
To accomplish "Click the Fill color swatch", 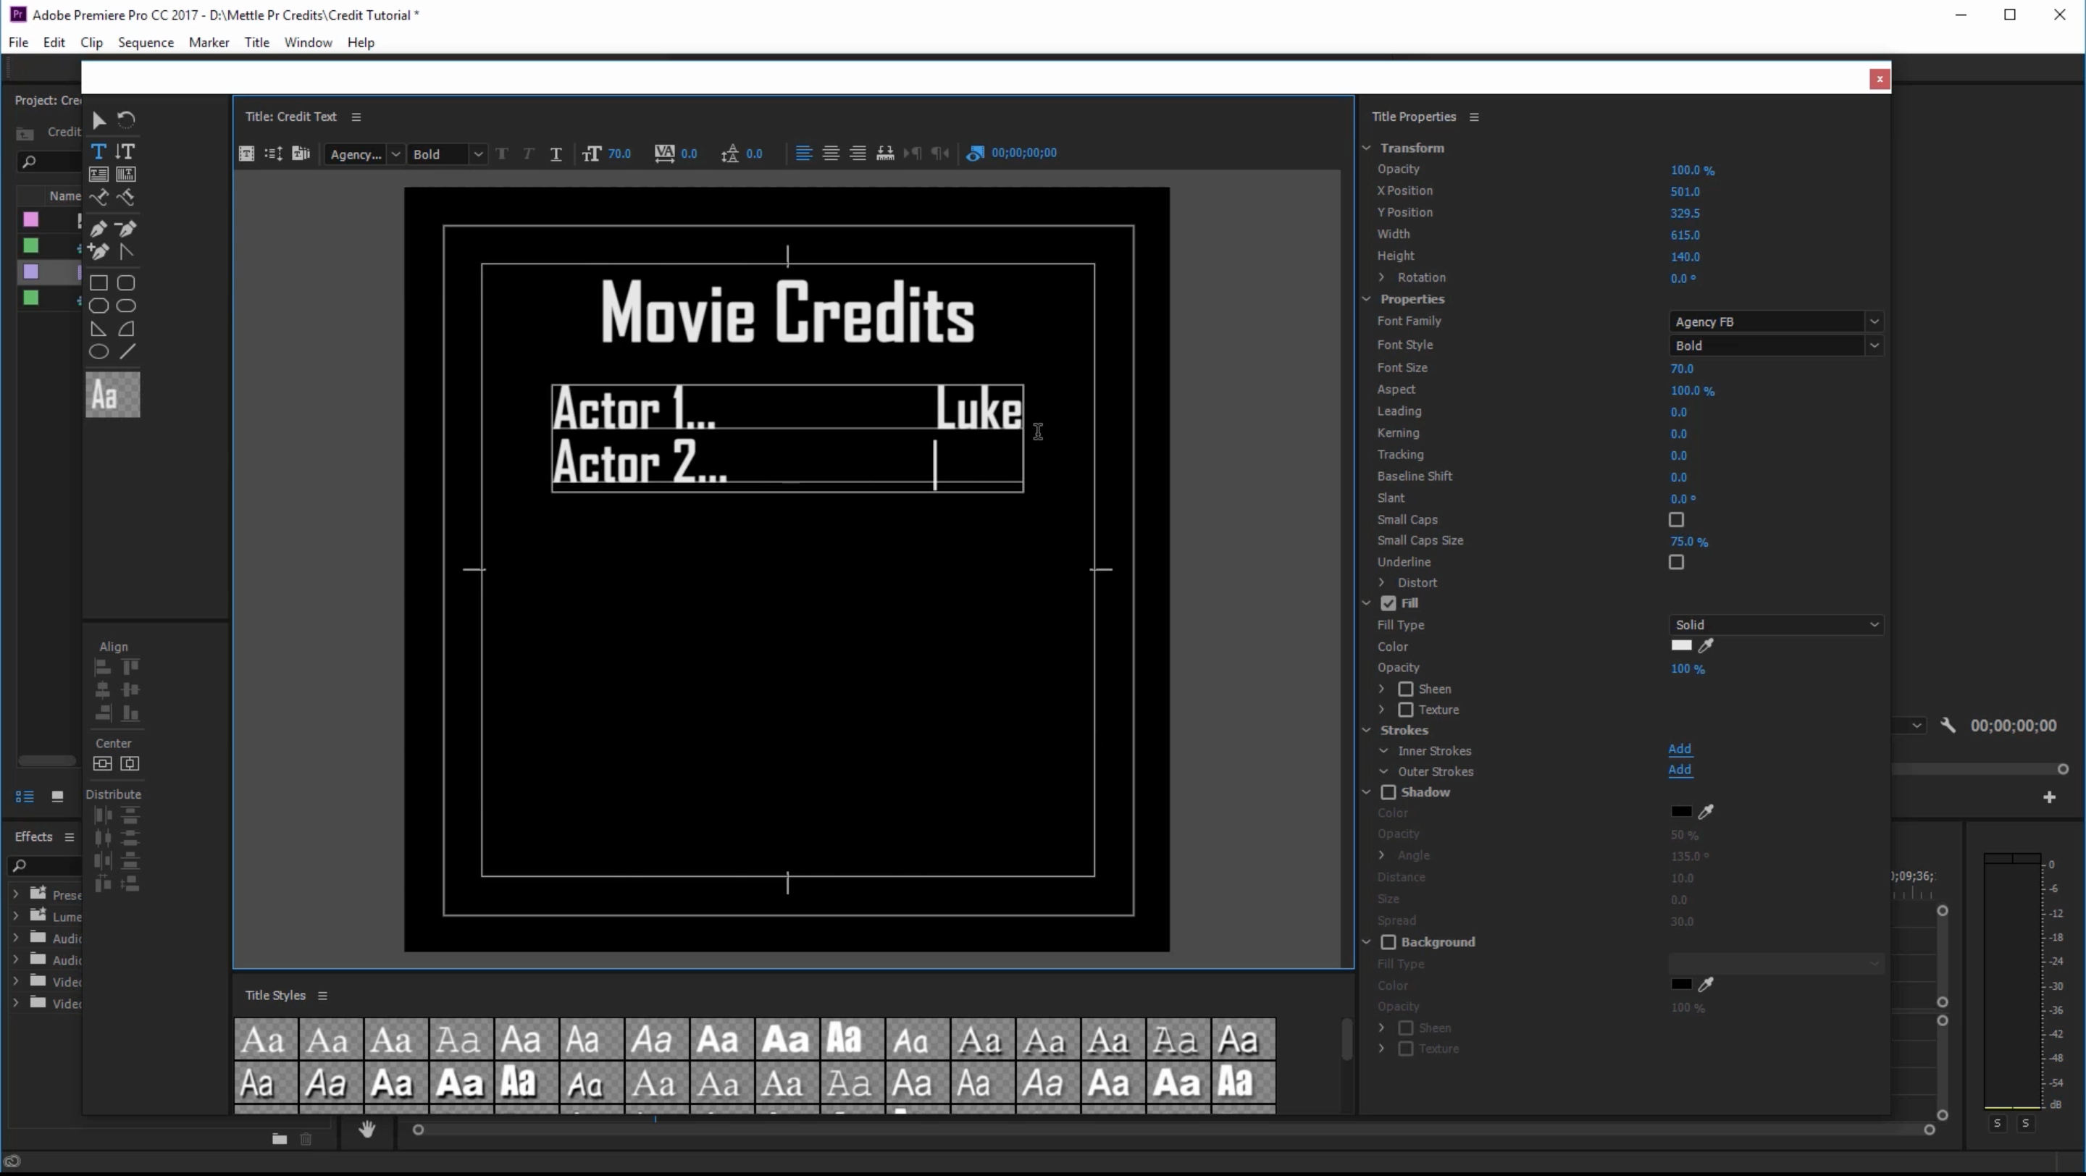I will tap(1681, 646).
